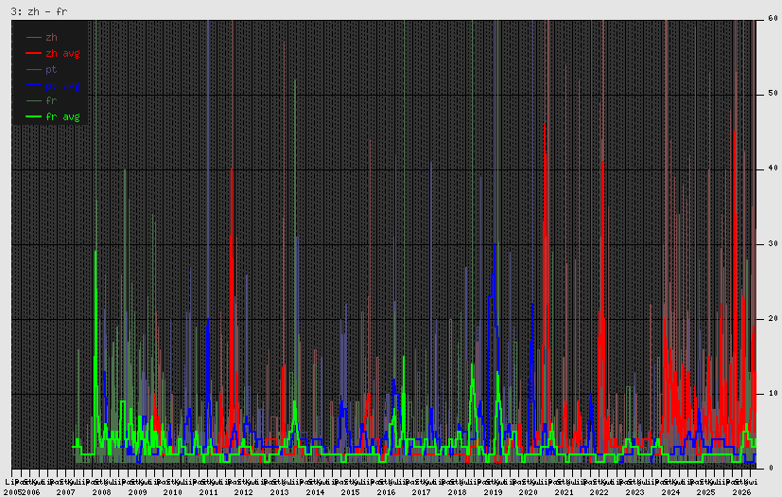This screenshot has width=782, height=497.
Task: Click the 2014 year label on x-axis
Action: [x=315, y=492]
